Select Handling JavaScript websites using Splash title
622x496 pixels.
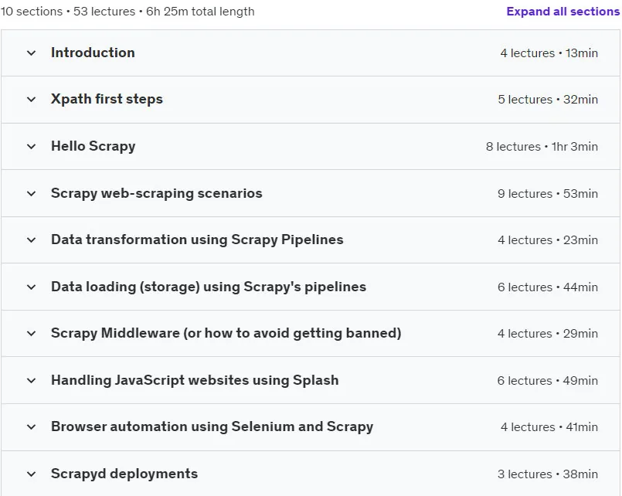pos(195,380)
